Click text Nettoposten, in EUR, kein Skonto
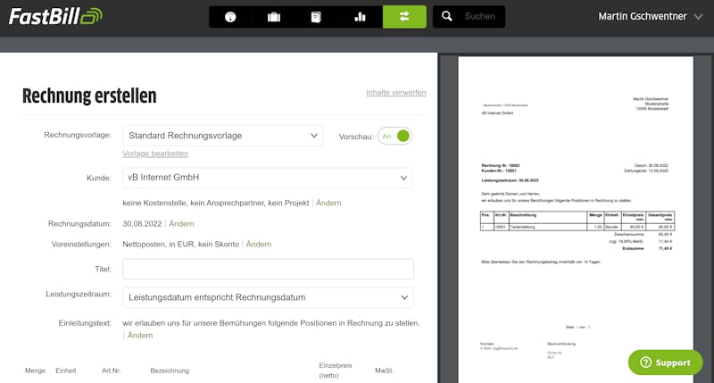This screenshot has height=383, width=714. pos(181,244)
